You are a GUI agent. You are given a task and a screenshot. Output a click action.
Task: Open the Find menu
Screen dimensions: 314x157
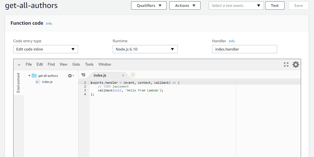point(51,64)
